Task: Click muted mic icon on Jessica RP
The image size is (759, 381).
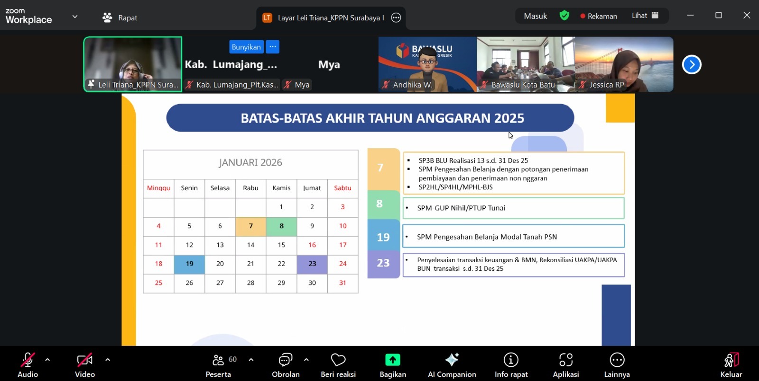Action: pyautogui.click(x=583, y=85)
